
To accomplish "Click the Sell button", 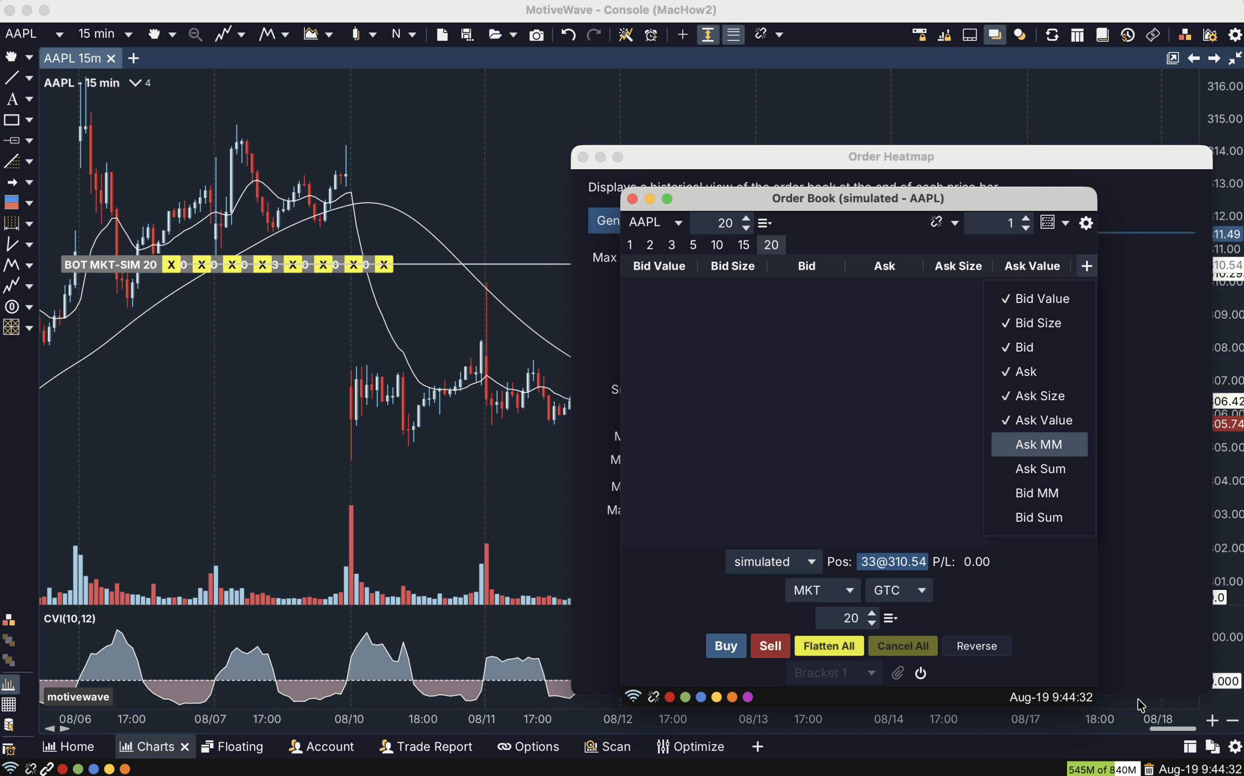I will 770,646.
